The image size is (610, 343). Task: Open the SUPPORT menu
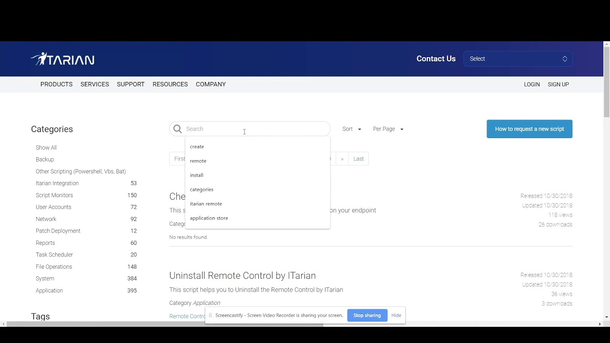point(131,84)
